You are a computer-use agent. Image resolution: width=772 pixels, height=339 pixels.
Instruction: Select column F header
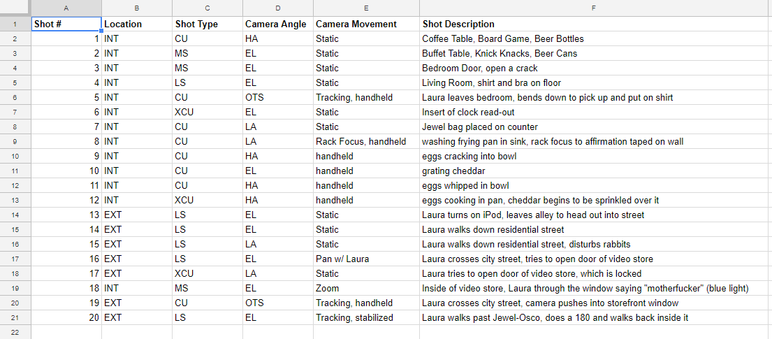[x=595, y=8]
